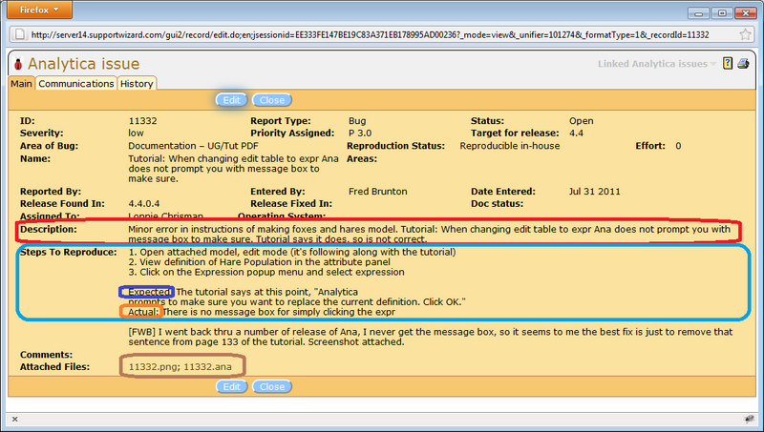Screen dimensions: 764x432
Task: Click the Actual: text in steps
Action: 144,312
